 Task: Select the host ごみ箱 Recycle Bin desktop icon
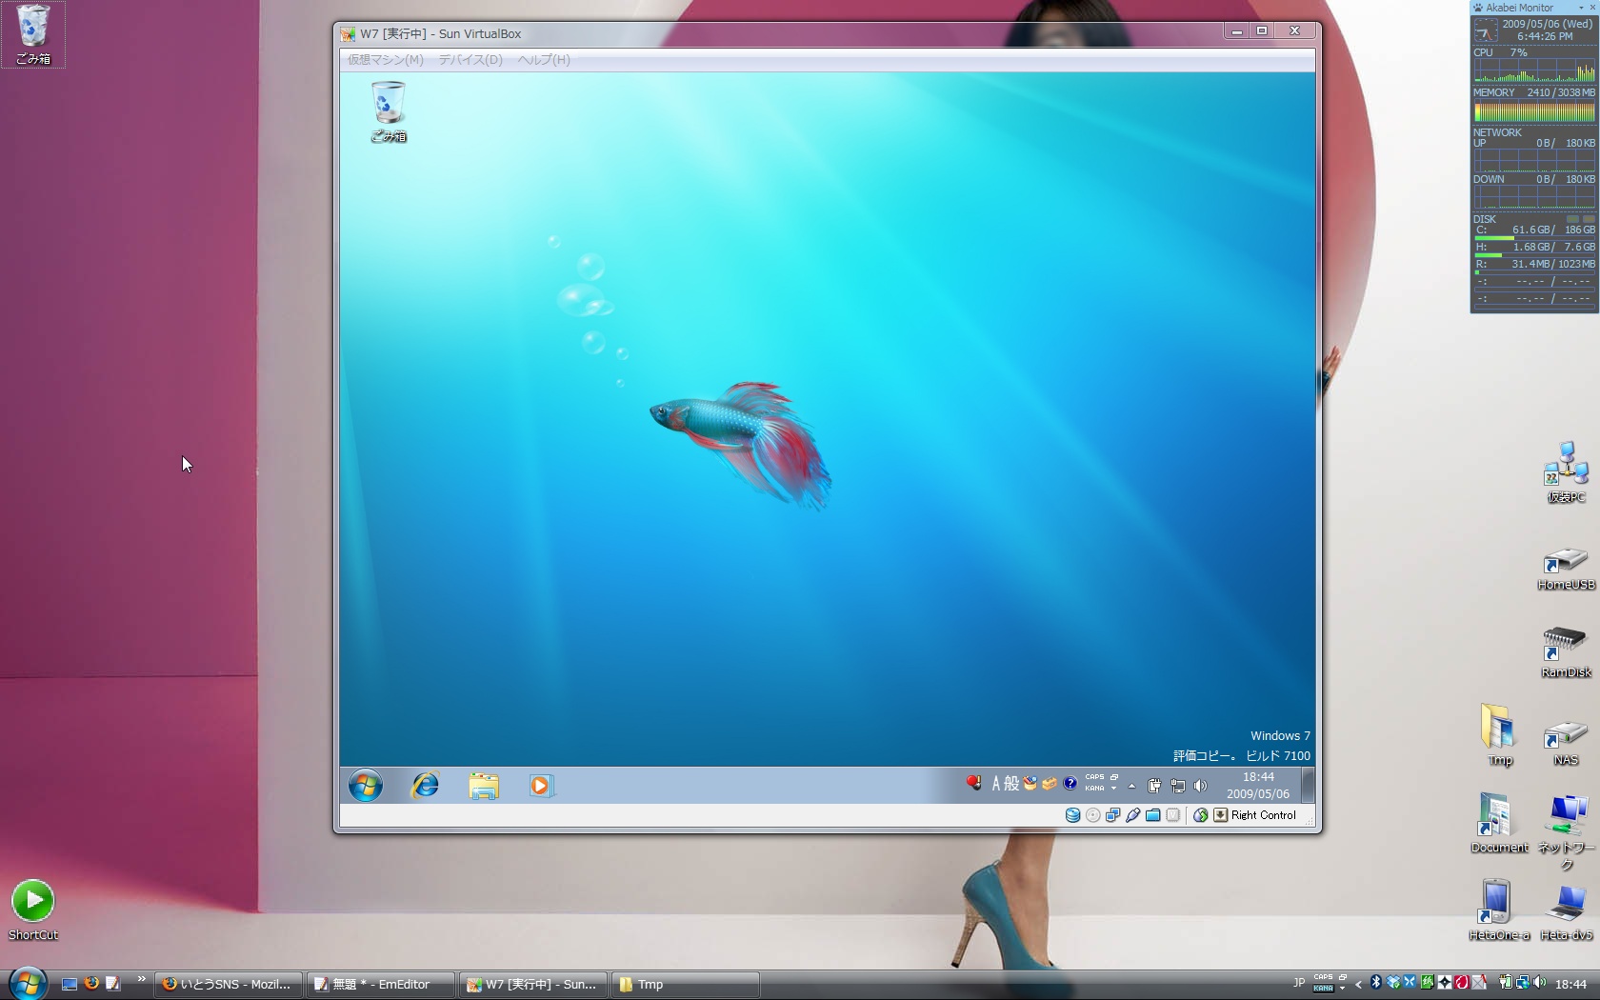[33, 34]
